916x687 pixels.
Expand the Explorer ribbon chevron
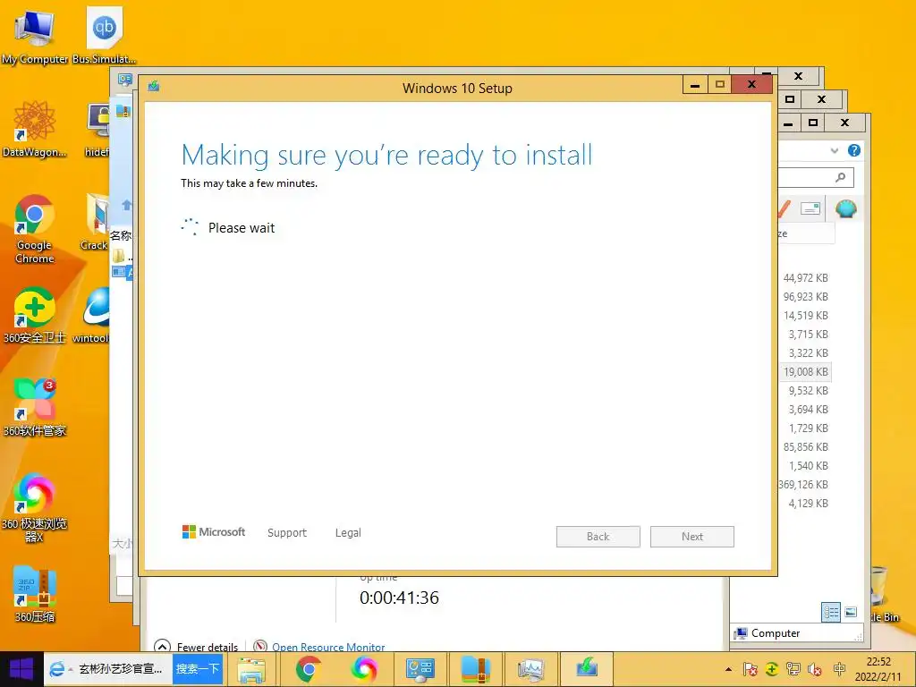click(835, 150)
